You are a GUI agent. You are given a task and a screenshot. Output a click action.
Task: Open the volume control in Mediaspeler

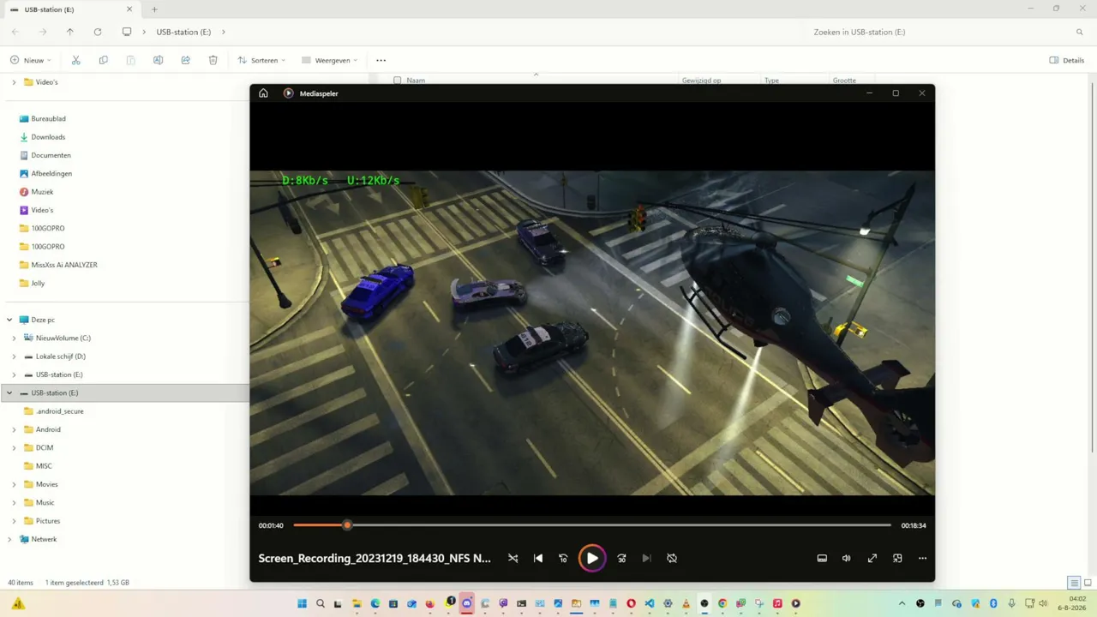pyautogui.click(x=847, y=558)
